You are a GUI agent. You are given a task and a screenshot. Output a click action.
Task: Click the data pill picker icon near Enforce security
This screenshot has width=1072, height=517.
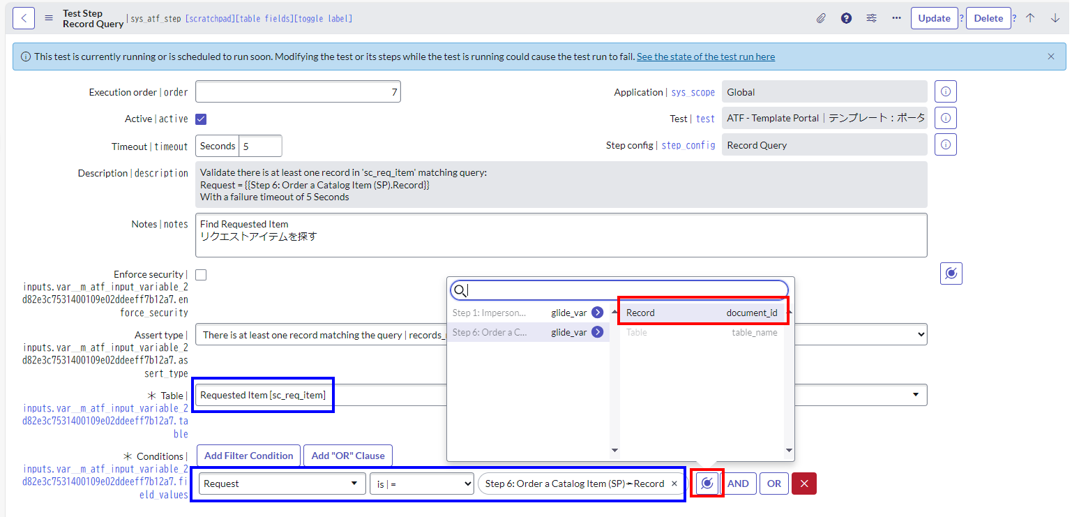coord(951,273)
